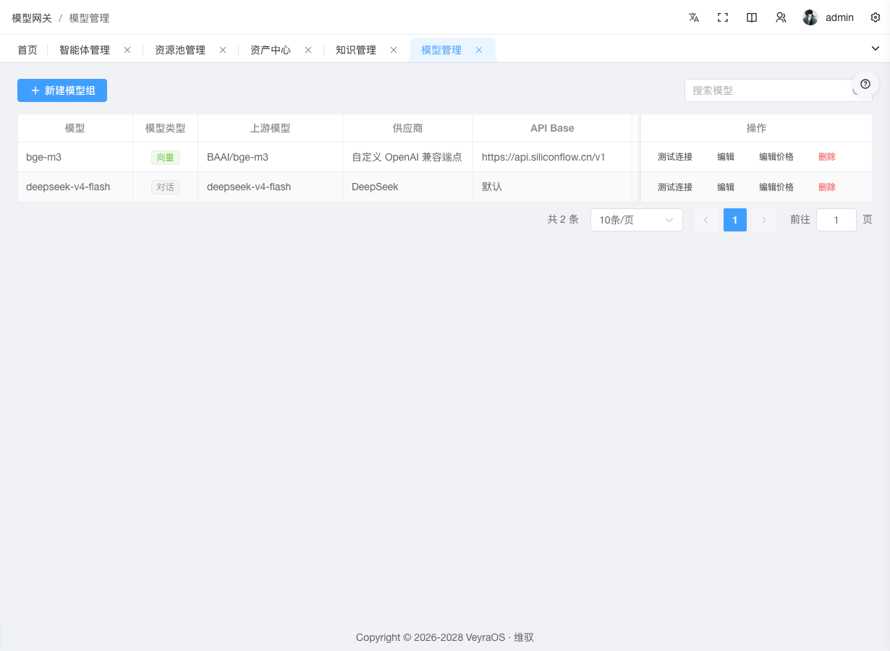The image size is (890, 651).
Task: Open the language translation icon
Action: click(x=694, y=17)
